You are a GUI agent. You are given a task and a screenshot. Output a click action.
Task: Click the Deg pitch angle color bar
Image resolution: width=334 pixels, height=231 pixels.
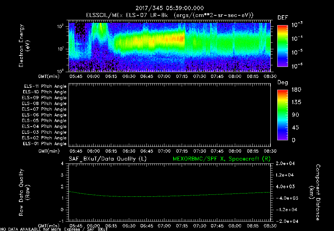coord(282,115)
